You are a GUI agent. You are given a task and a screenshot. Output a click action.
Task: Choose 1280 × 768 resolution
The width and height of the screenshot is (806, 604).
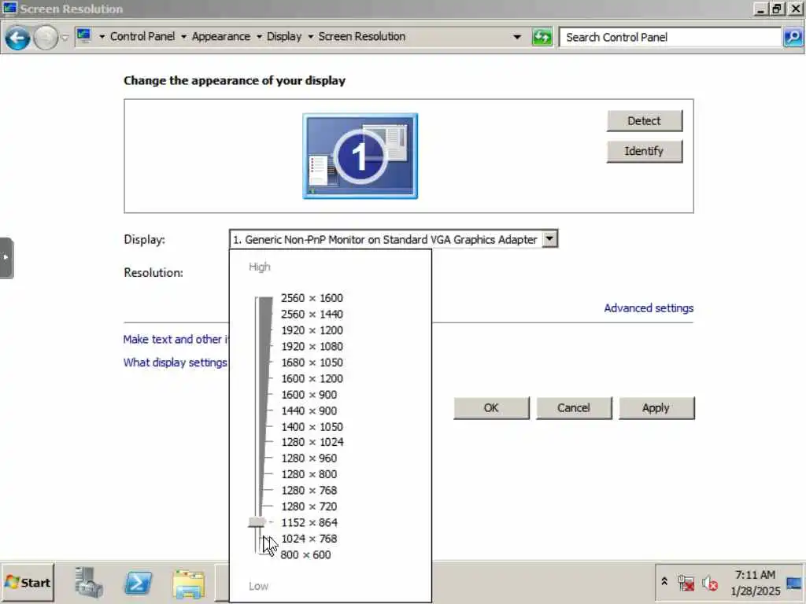click(309, 491)
